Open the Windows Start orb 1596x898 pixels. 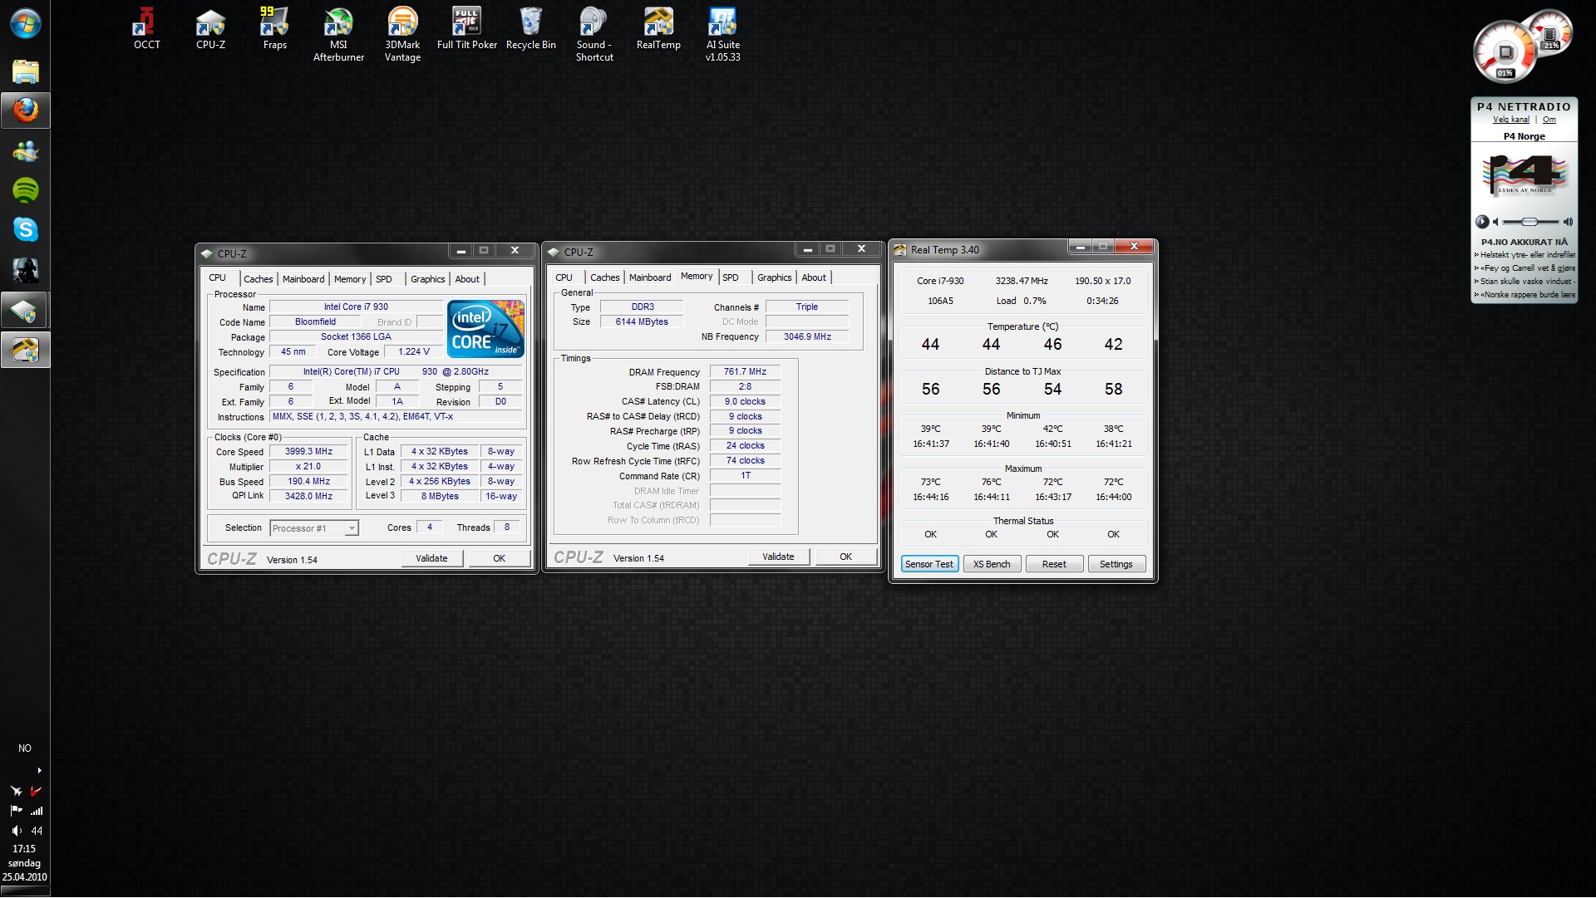coord(25,23)
